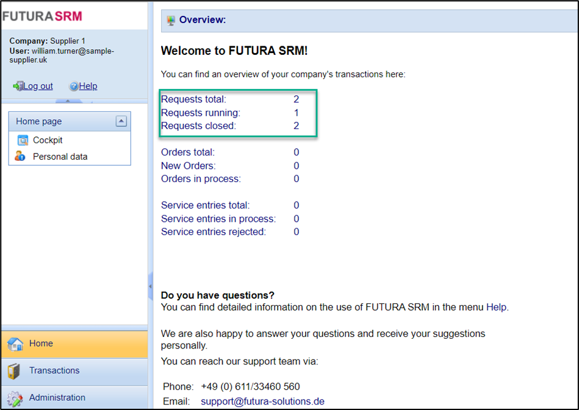
Task: Click the Administration gear icon
Action: (x=15, y=398)
